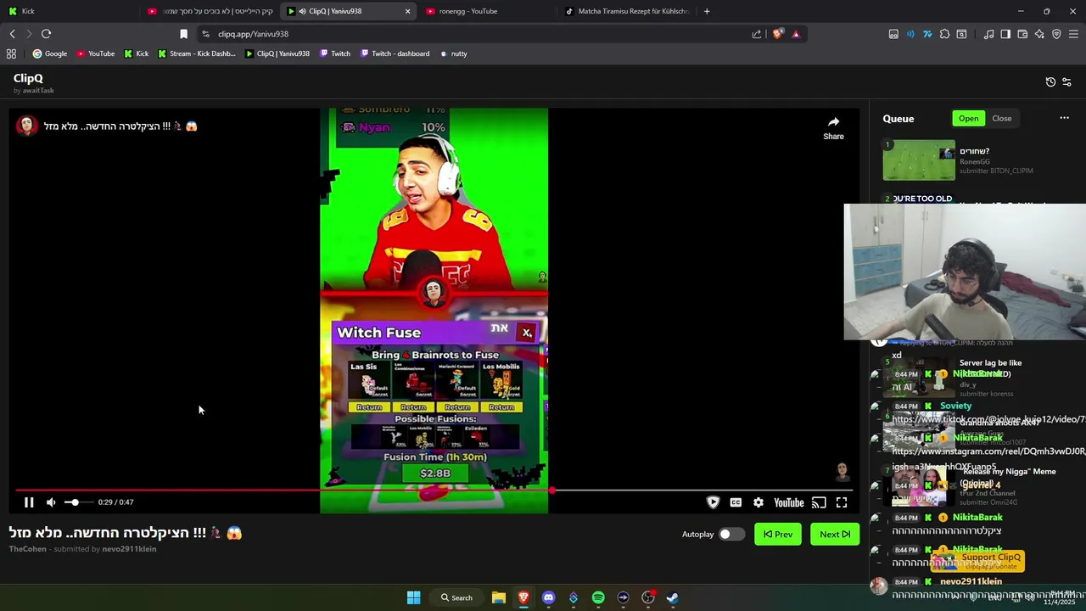Screen dimensions: 1086x611
Task: Open a new browser tab
Action: 707,11
